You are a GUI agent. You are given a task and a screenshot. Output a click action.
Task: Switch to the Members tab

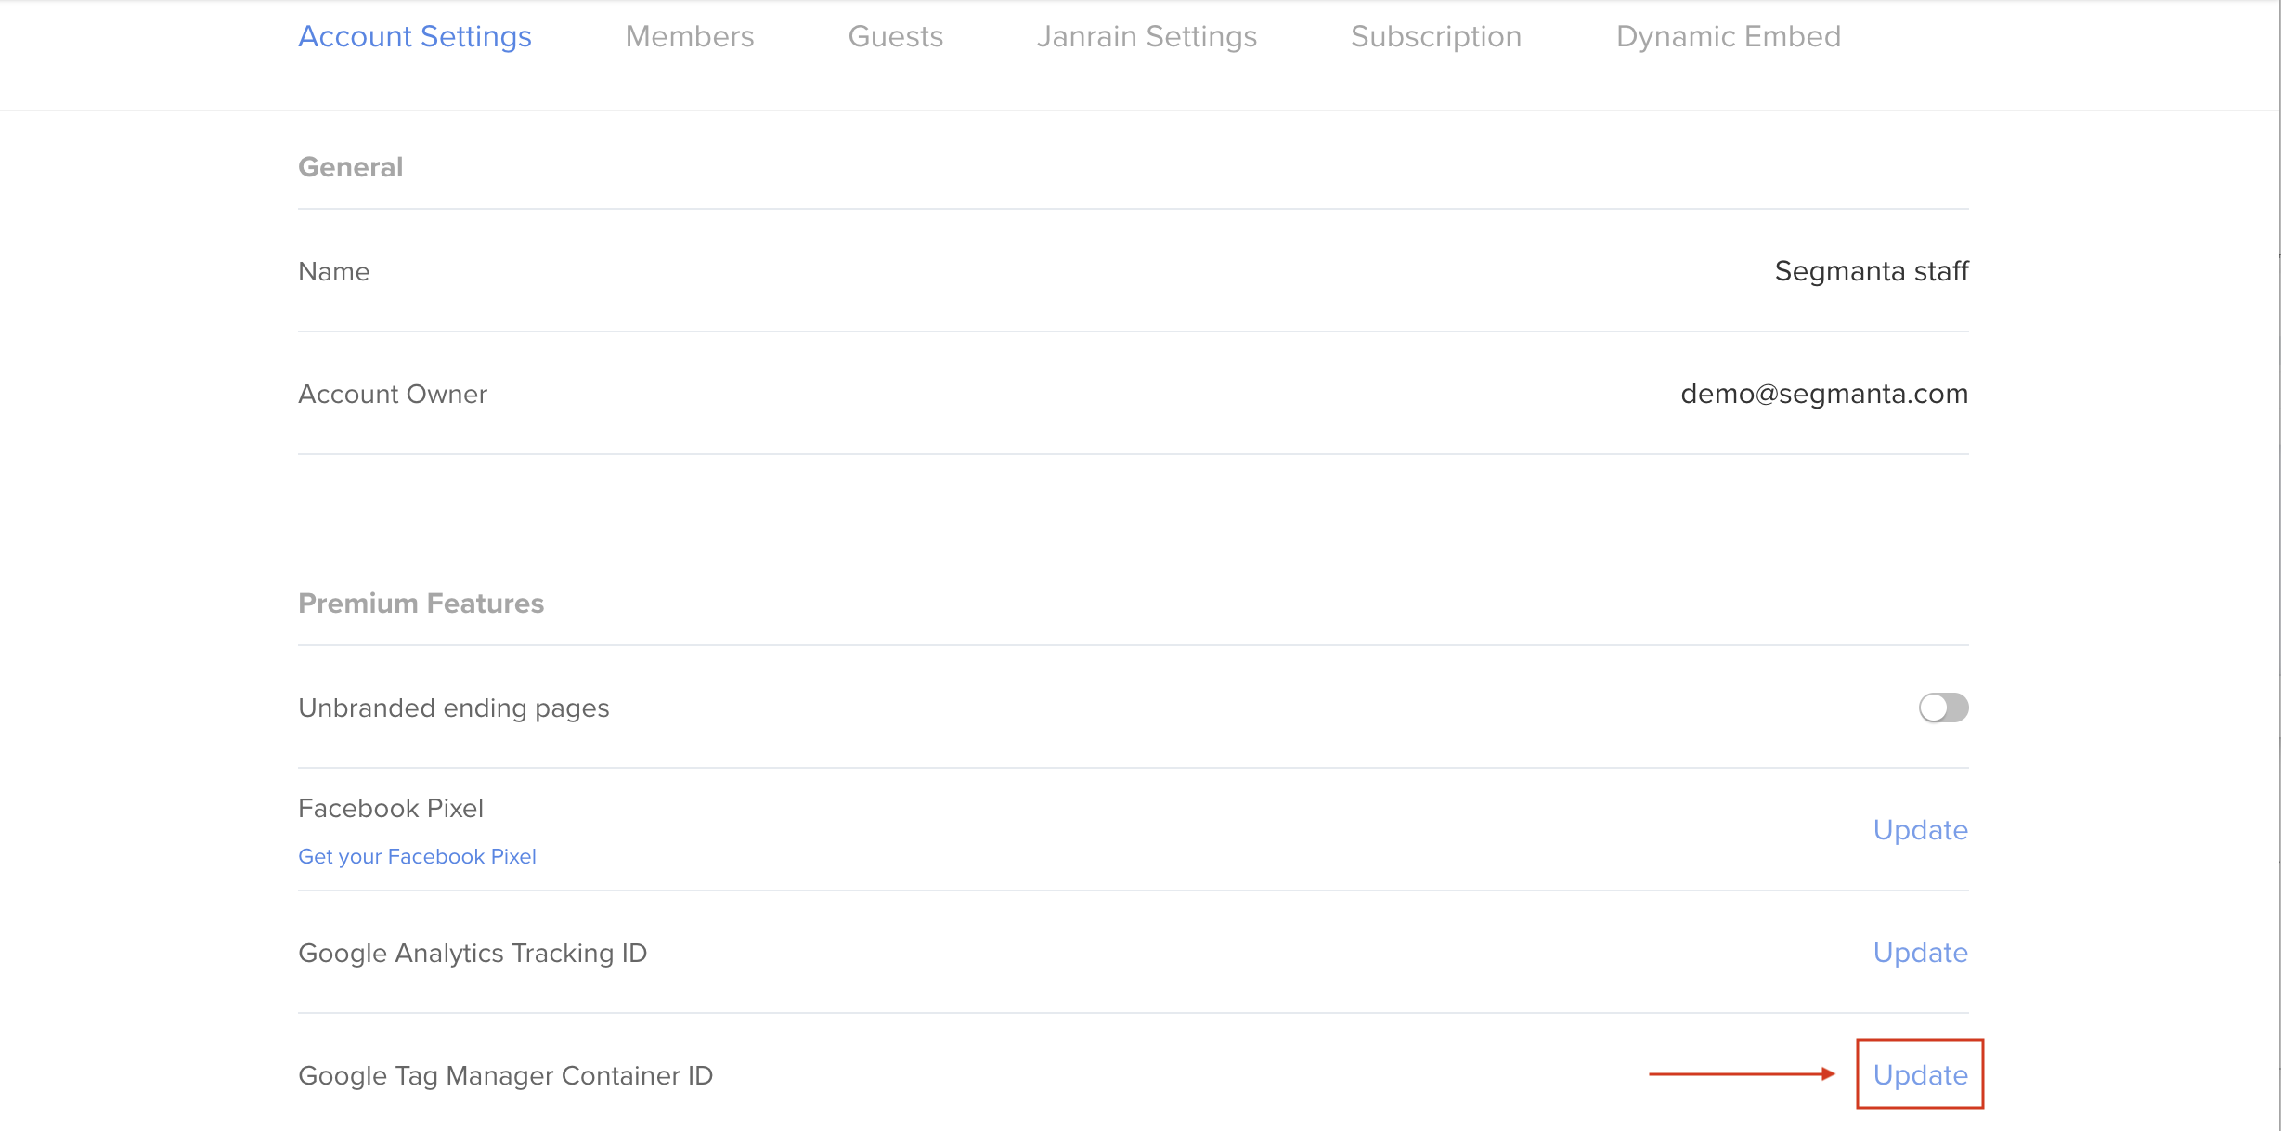[x=690, y=36]
